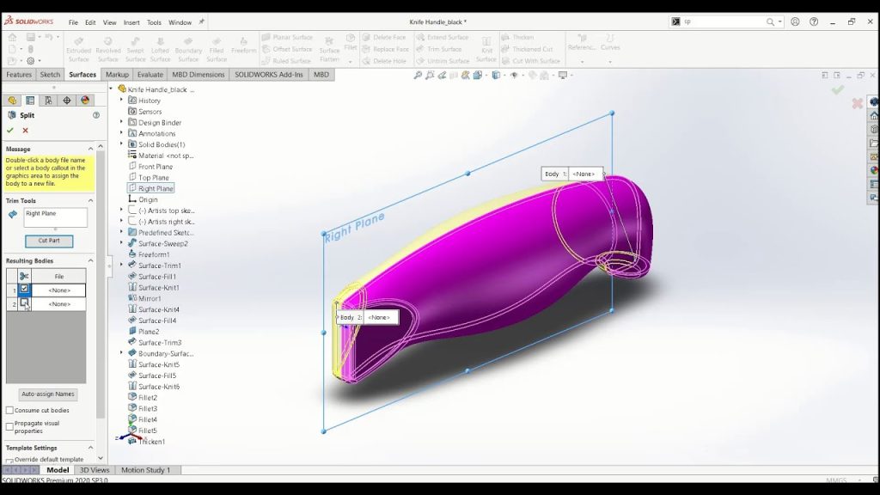The image size is (880, 495).
Task: Enable Propagate visual properties checkbox
Action: pyautogui.click(x=9, y=426)
